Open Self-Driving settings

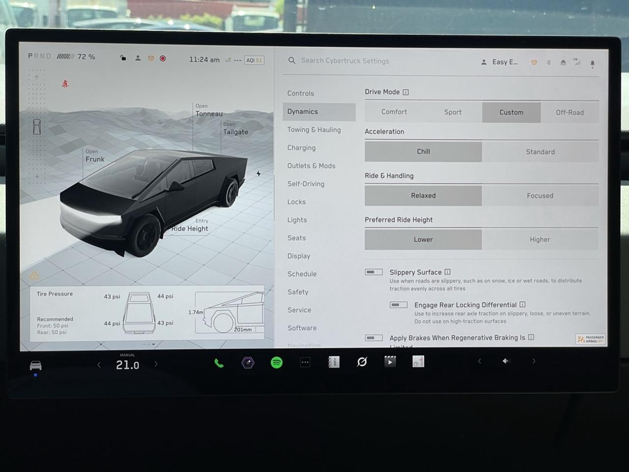click(306, 184)
